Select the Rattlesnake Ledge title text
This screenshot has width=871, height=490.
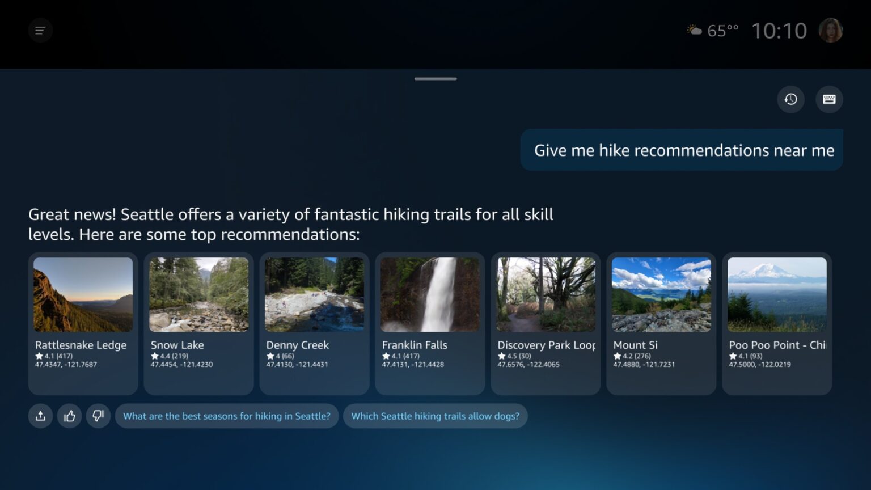pyautogui.click(x=81, y=345)
